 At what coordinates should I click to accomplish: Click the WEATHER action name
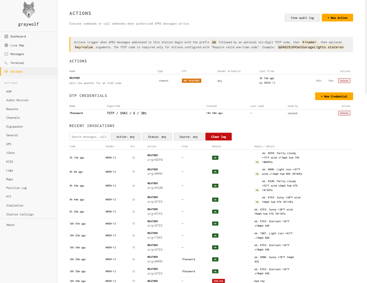point(74,78)
